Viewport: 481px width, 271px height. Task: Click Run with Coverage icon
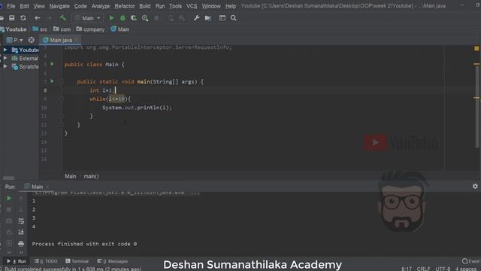click(134, 18)
